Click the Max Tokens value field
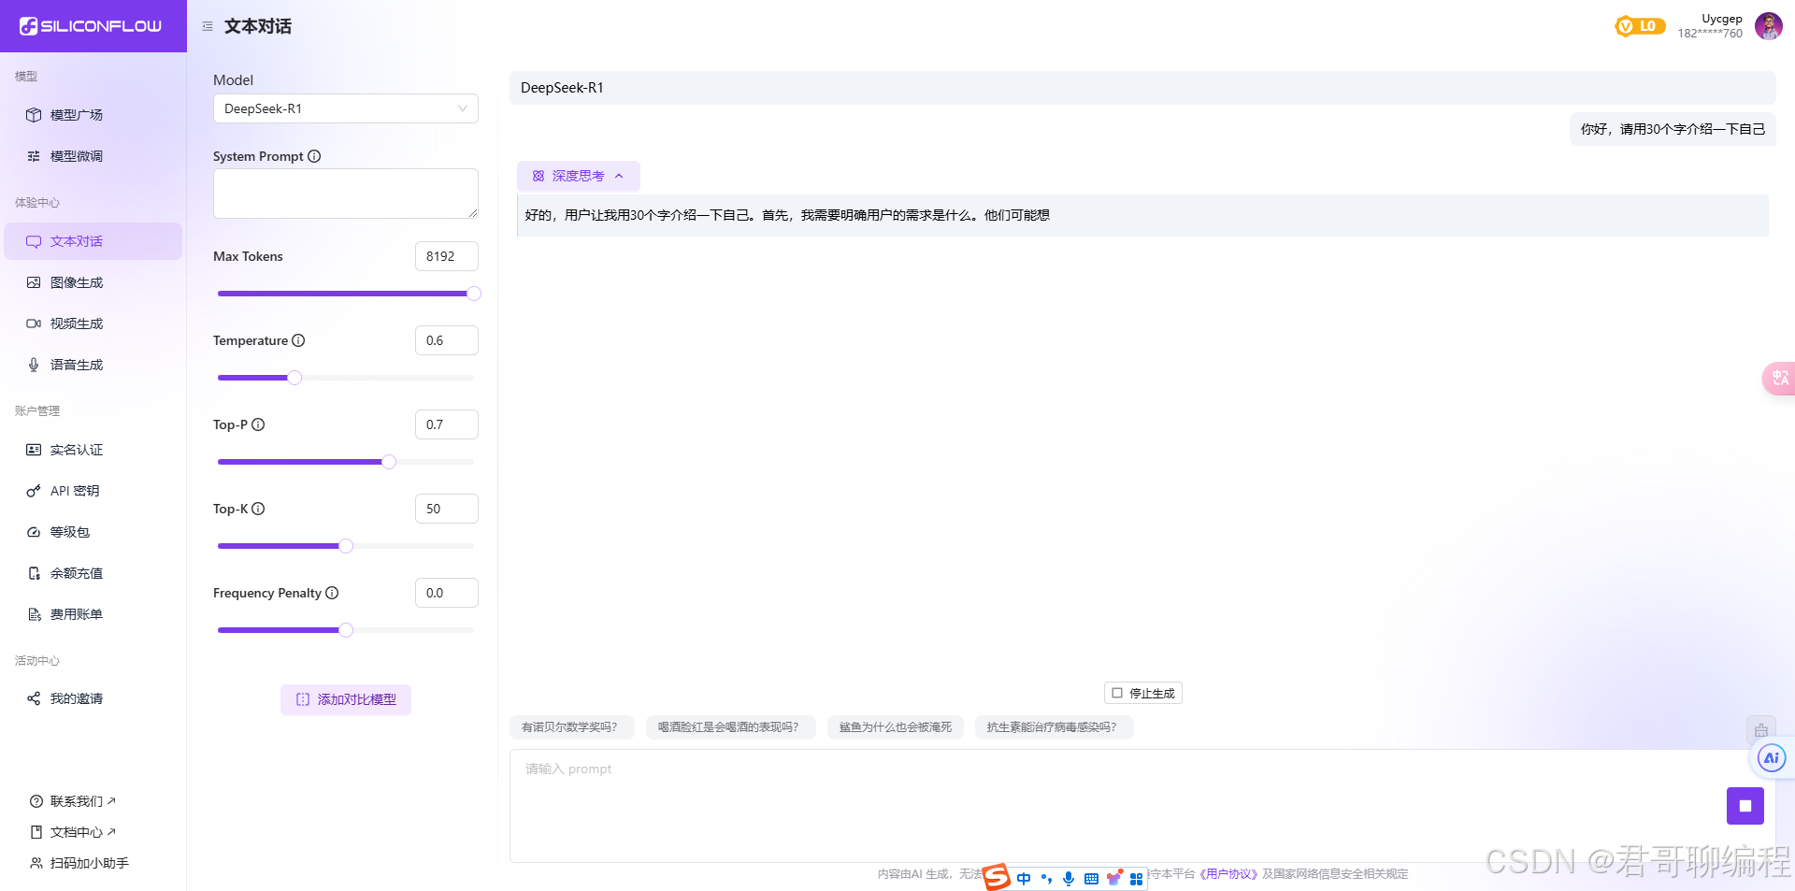Screen dimensions: 1795x891 pyautogui.click(x=447, y=256)
